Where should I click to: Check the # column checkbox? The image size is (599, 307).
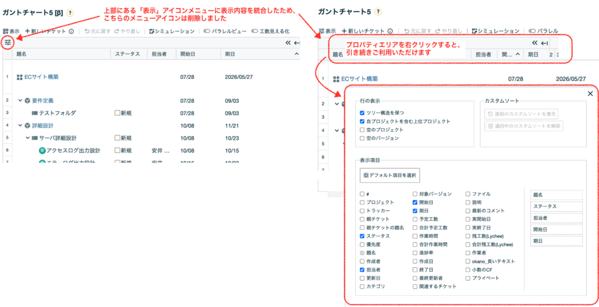coord(362,194)
